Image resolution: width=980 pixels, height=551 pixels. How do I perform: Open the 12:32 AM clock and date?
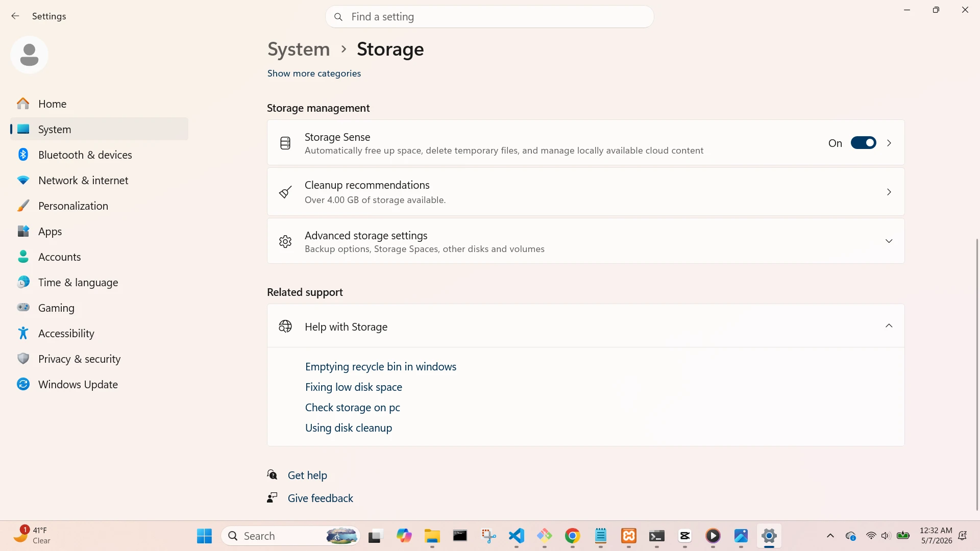936,536
